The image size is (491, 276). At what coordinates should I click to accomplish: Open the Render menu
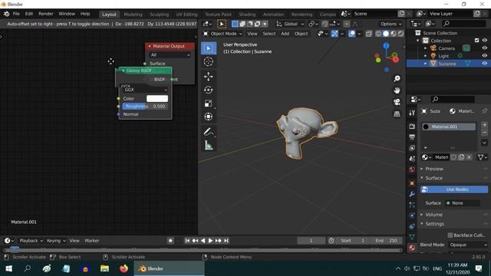(46, 14)
